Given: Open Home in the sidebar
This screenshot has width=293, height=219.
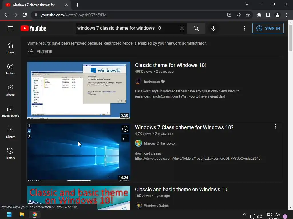Looking at the screenshot, I should 10,48.
